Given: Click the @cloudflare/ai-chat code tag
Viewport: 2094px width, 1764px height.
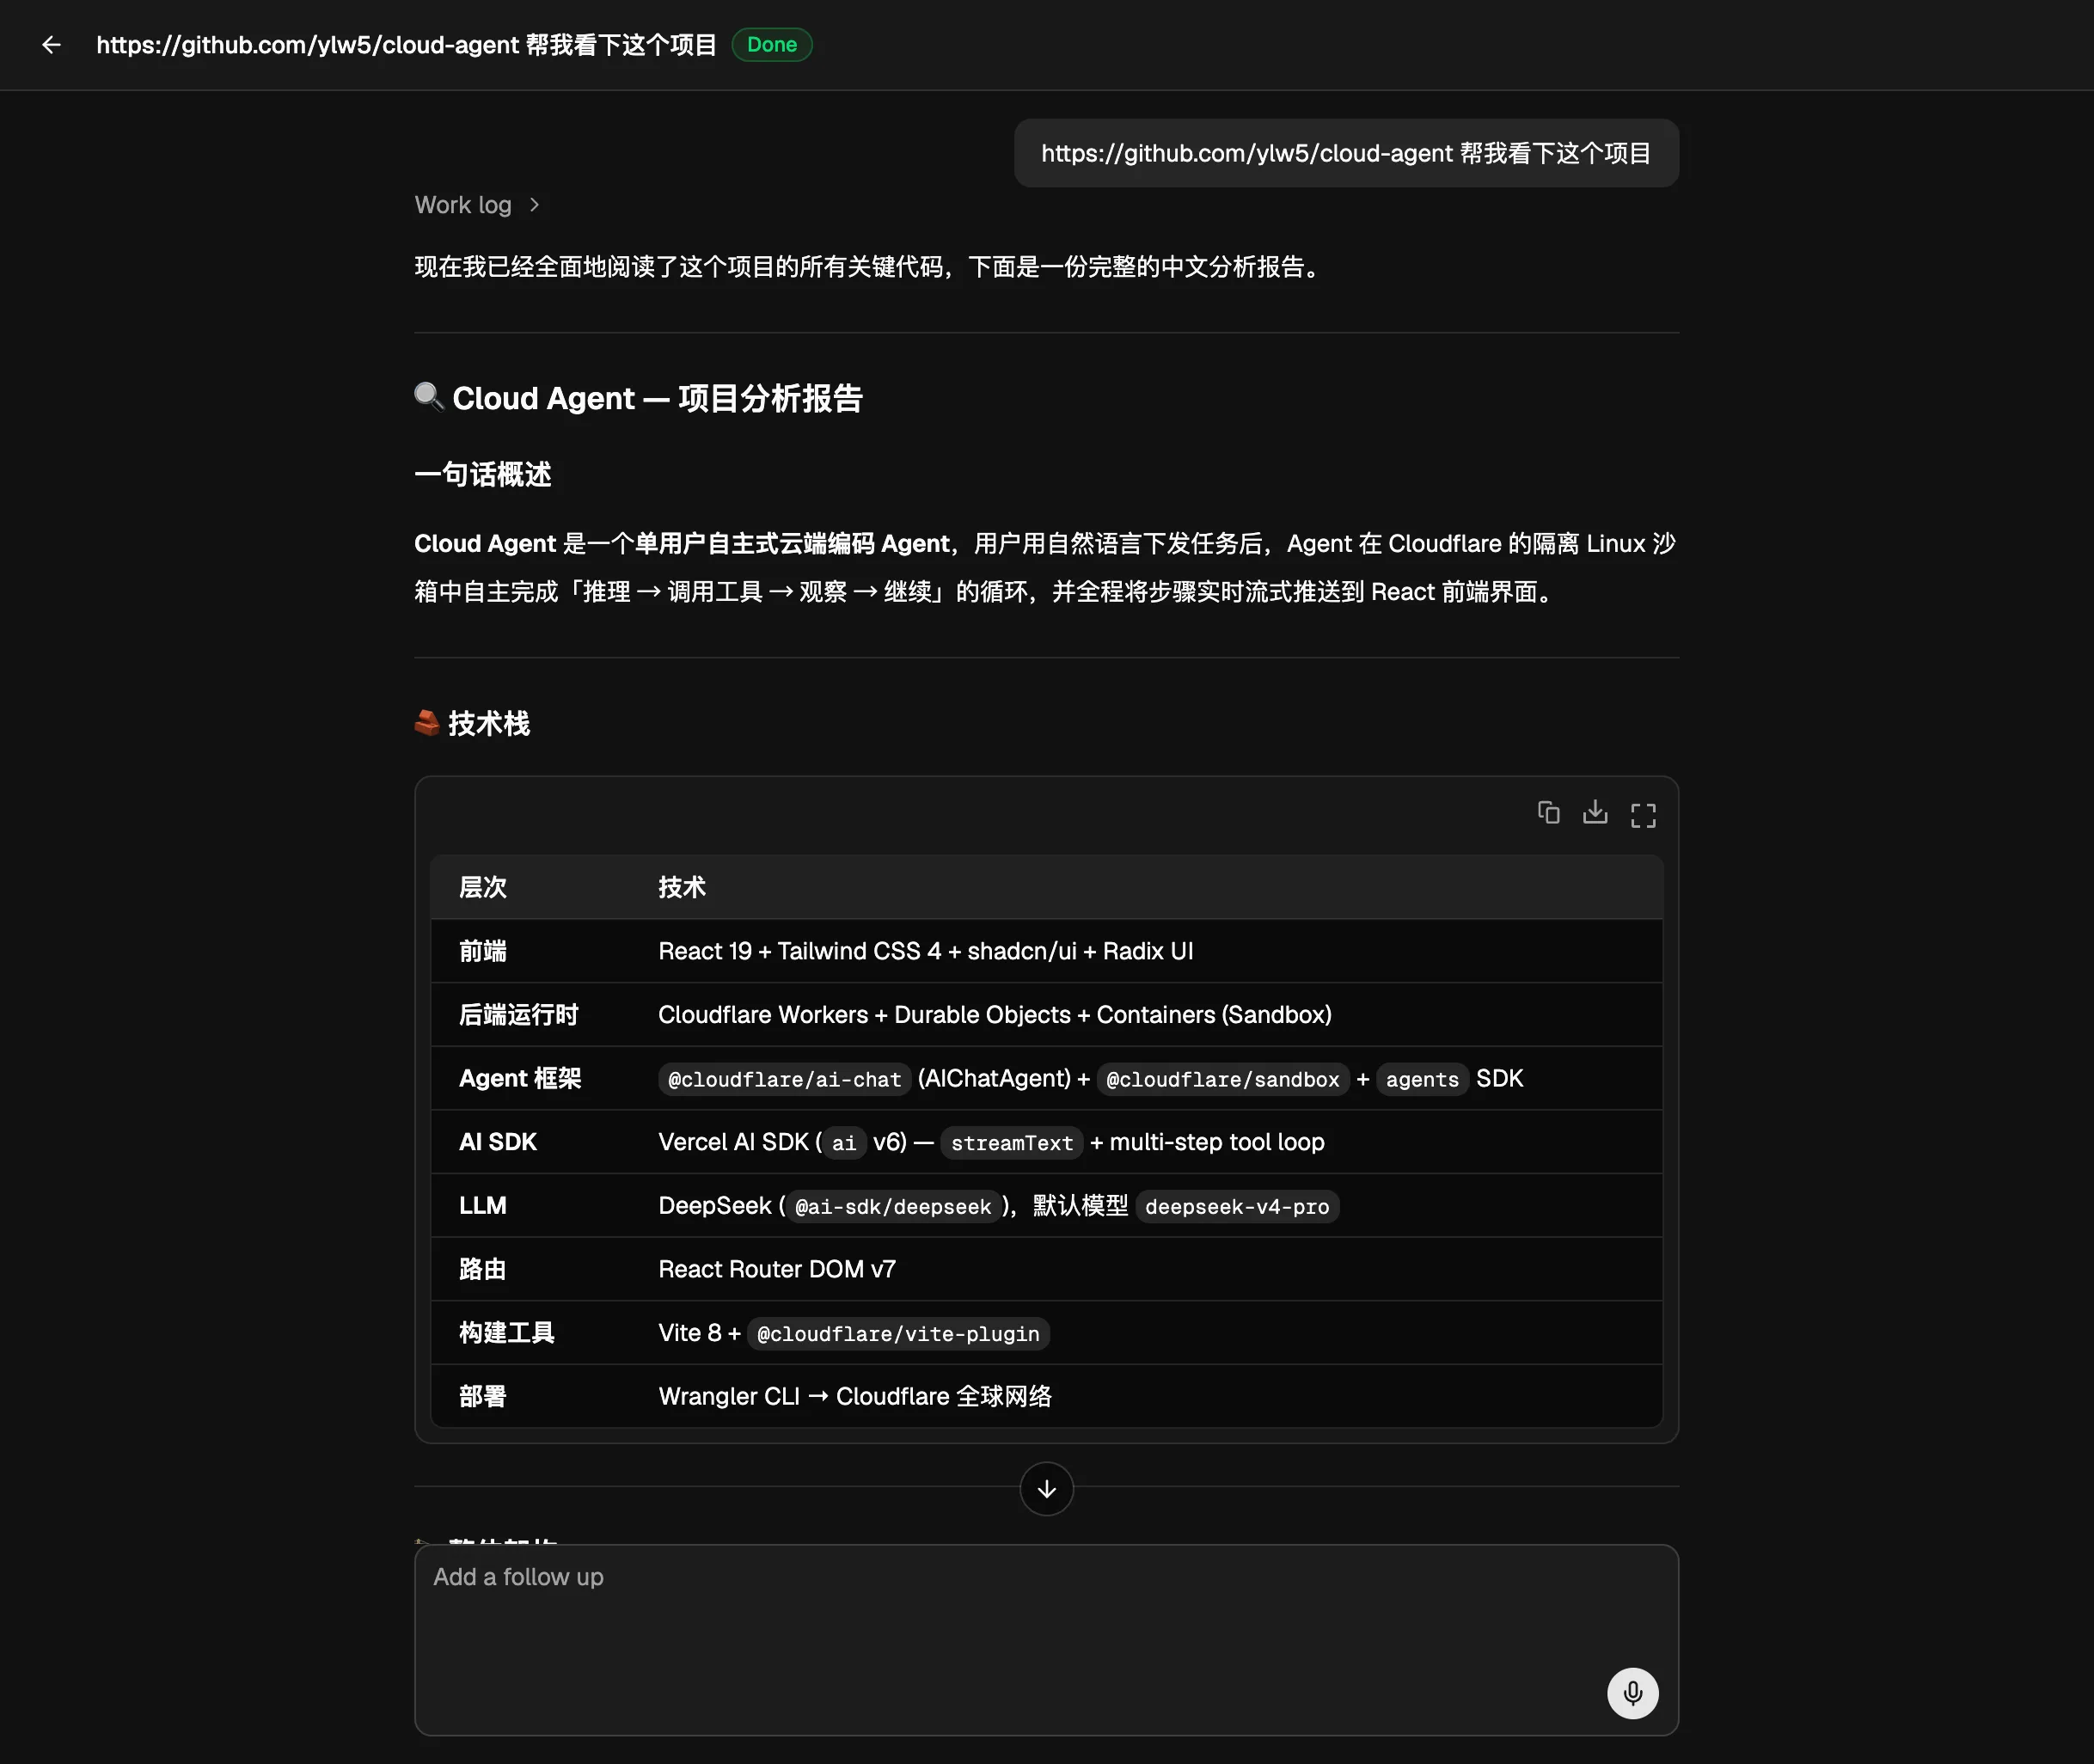Looking at the screenshot, I should pyautogui.click(x=784, y=1079).
